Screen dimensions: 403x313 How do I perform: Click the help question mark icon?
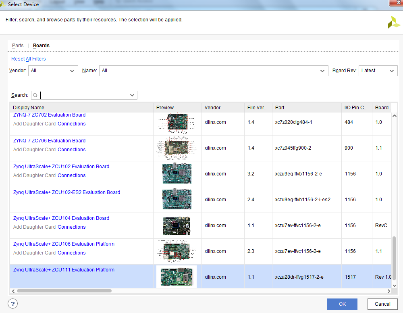12,304
